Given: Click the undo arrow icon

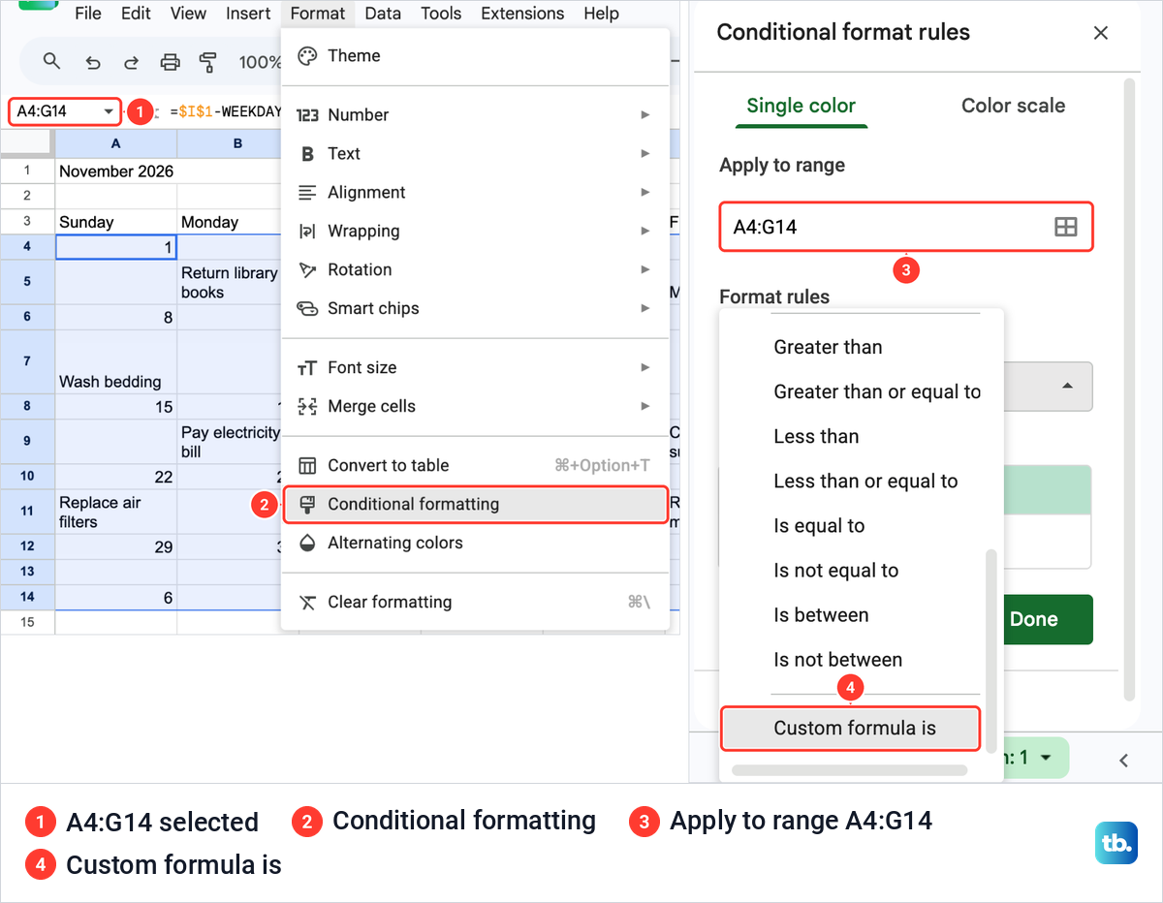Looking at the screenshot, I should click(x=93, y=63).
